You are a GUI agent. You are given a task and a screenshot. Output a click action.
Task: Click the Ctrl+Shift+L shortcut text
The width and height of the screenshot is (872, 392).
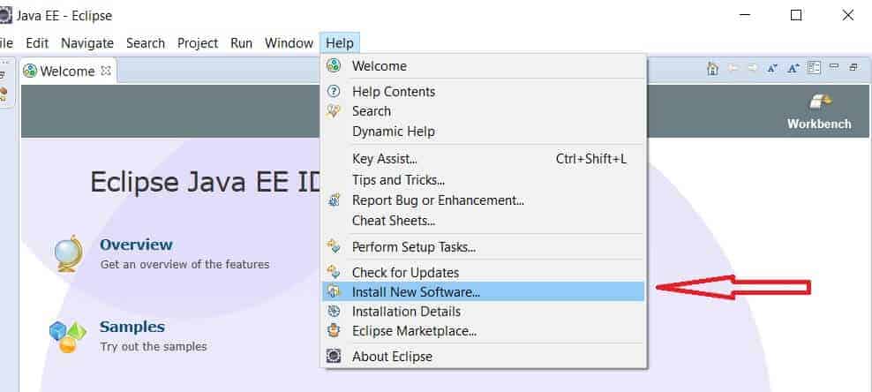tap(591, 158)
